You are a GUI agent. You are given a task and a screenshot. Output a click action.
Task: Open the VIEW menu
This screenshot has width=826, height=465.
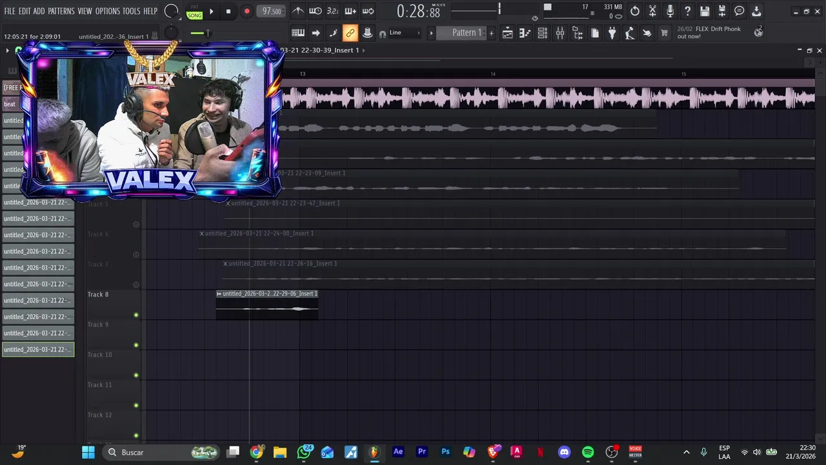pyautogui.click(x=85, y=12)
